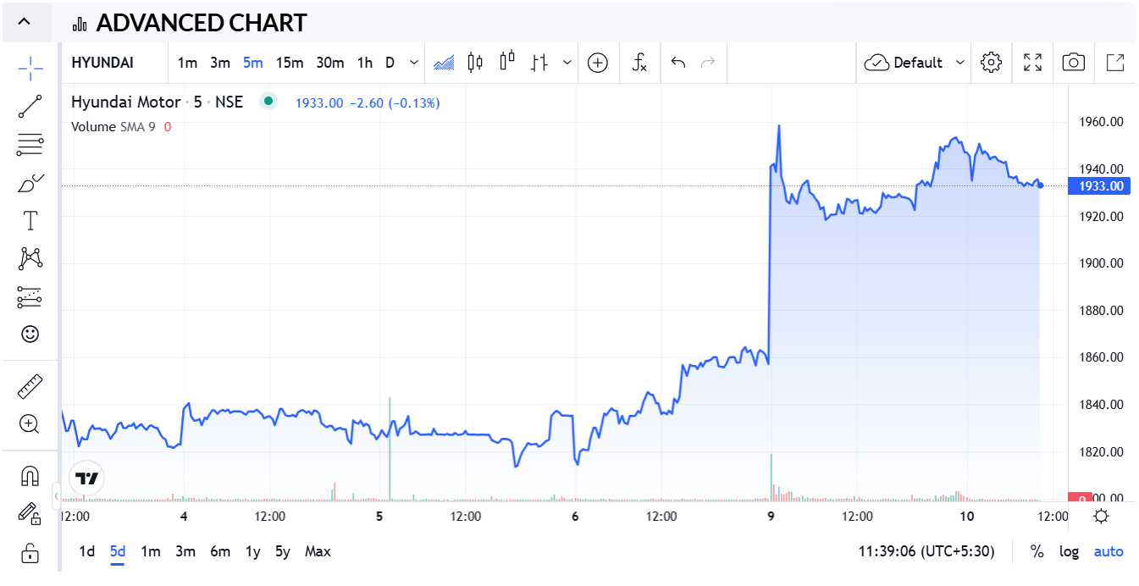This screenshot has height=586, width=1139.
Task: Activate the zoom in tool
Action: point(30,424)
